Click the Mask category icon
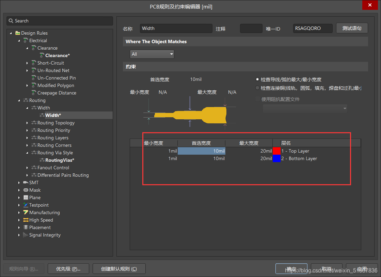The image size is (381, 277). pyautogui.click(x=26, y=190)
